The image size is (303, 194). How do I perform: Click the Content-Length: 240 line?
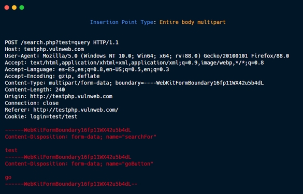(x=35, y=90)
